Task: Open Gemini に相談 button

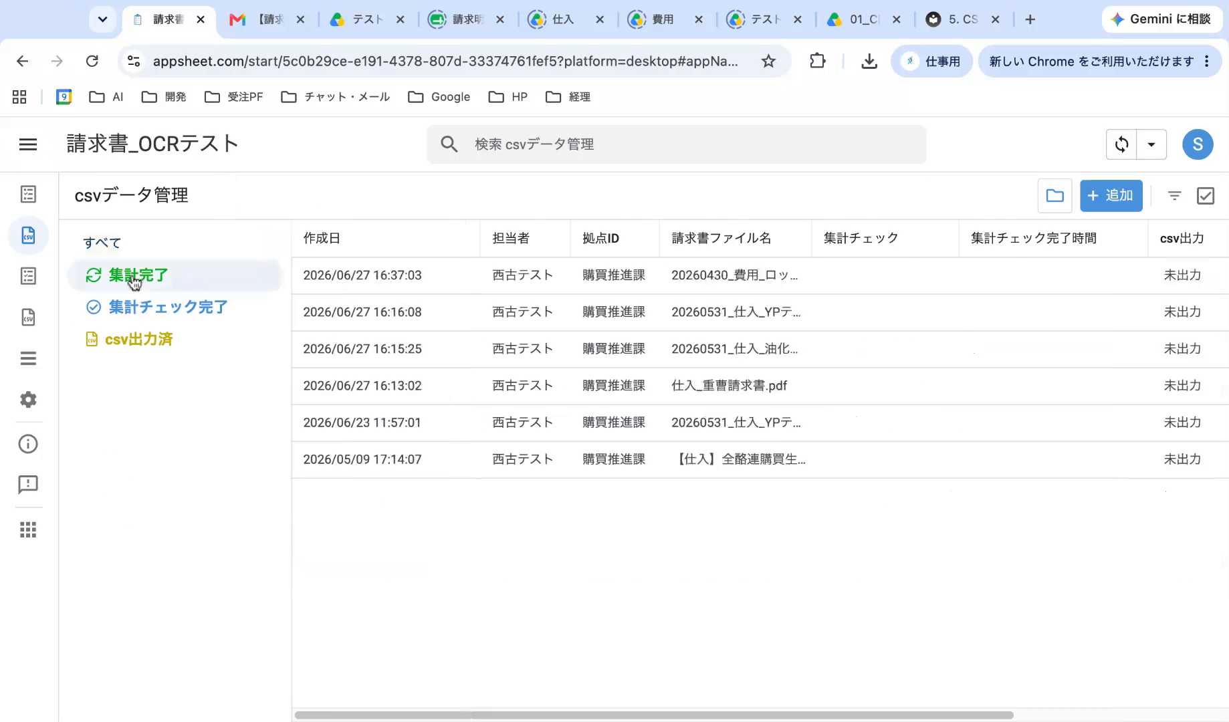Action: 1162,19
